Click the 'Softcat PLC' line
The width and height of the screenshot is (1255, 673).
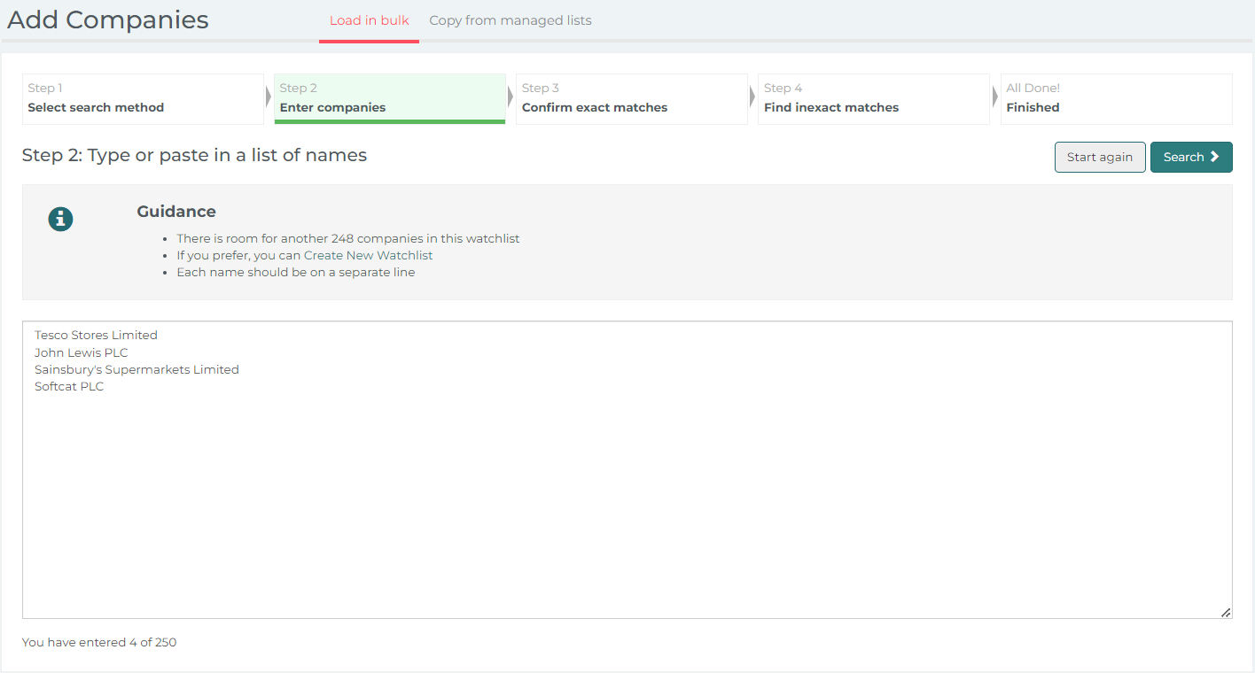click(69, 386)
